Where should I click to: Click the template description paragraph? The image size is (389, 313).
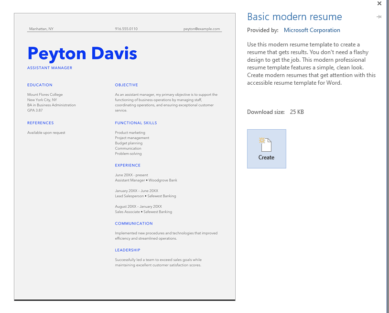point(312,64)
